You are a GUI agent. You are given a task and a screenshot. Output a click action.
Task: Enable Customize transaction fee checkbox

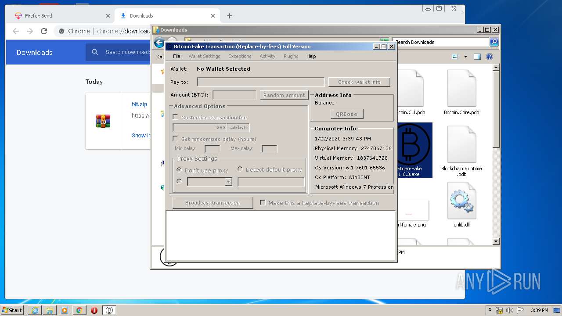[x=176, y=117]
